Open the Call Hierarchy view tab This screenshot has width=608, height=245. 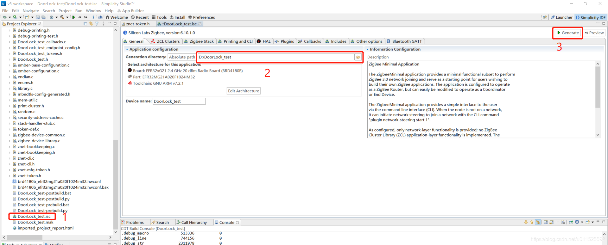pyautogui.click(x=192, y=223)
